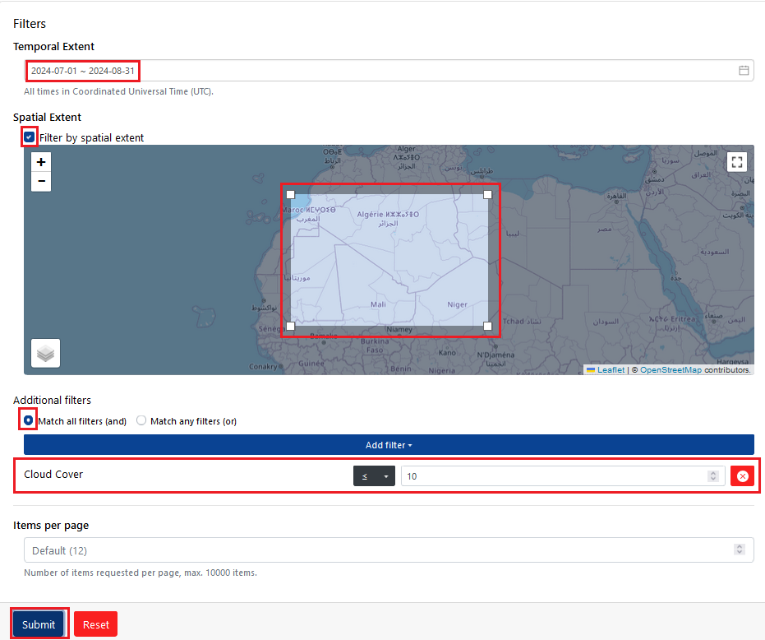Click the top-left bounding box handle
The image size is (765, 640).
pos(290,194)
